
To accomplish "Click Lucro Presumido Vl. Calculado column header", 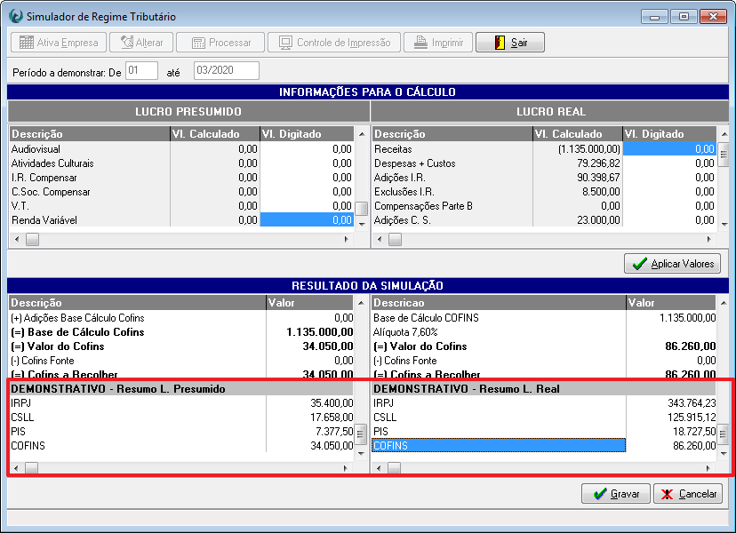I will click(x=215, y=134).
